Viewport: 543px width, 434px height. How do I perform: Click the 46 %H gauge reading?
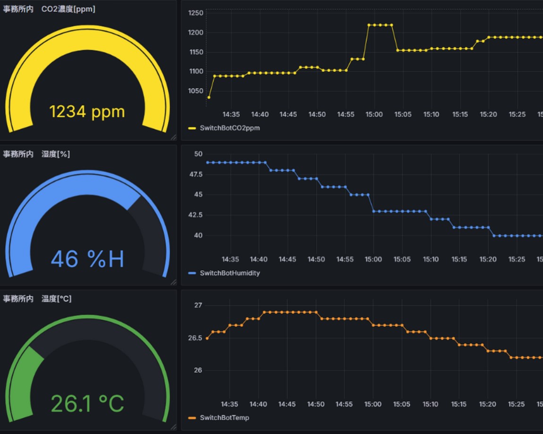(x=87, y=259)
